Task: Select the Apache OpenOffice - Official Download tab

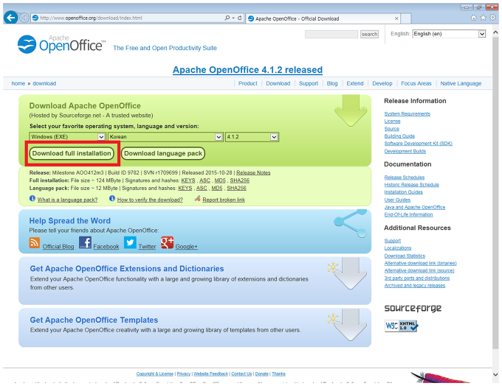Action: pos(323,18)
